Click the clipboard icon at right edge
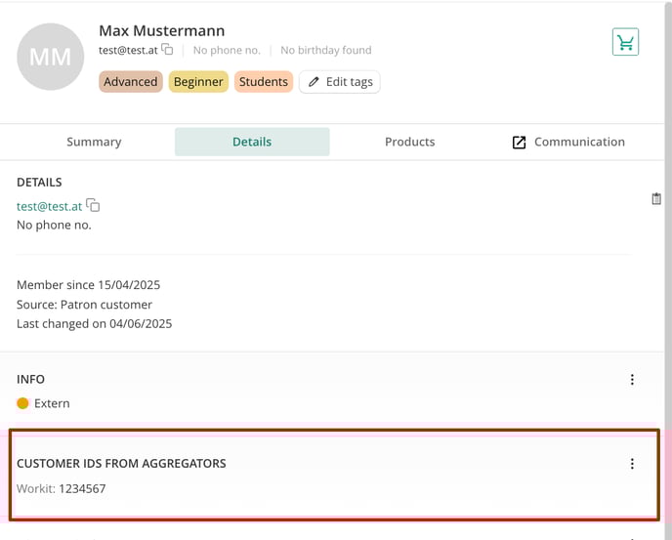 [x=656, y=199]
